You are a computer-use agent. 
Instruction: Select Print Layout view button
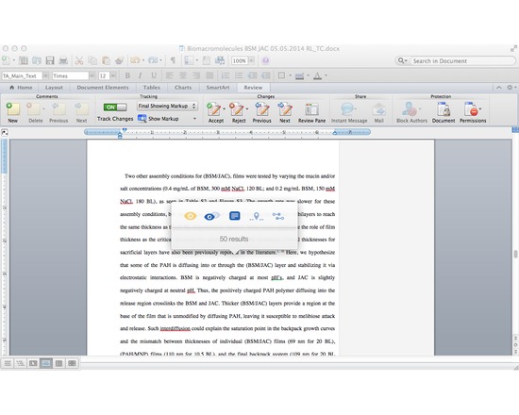tap(46, 363)
